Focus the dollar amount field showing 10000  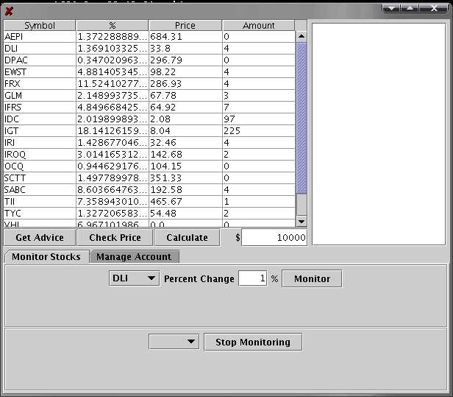pos(274,237)
